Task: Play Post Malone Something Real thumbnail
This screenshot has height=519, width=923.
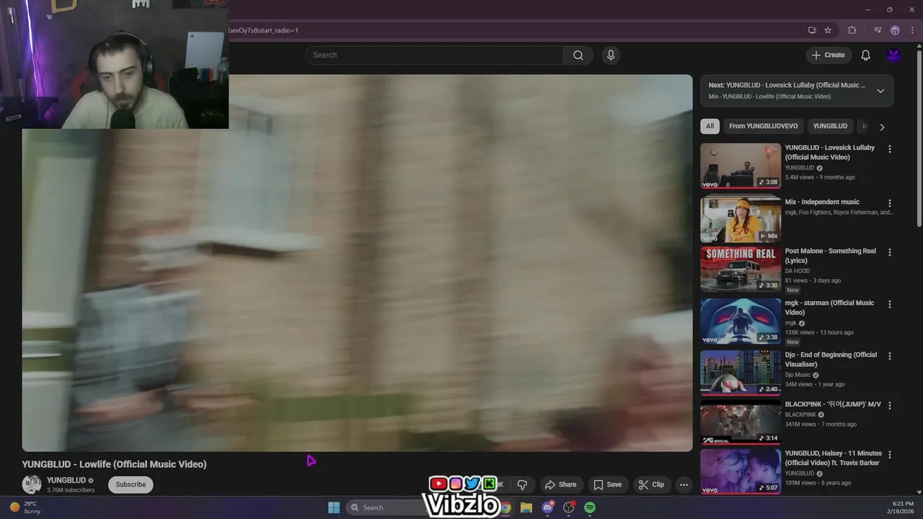Action: [x=741, y=270]
